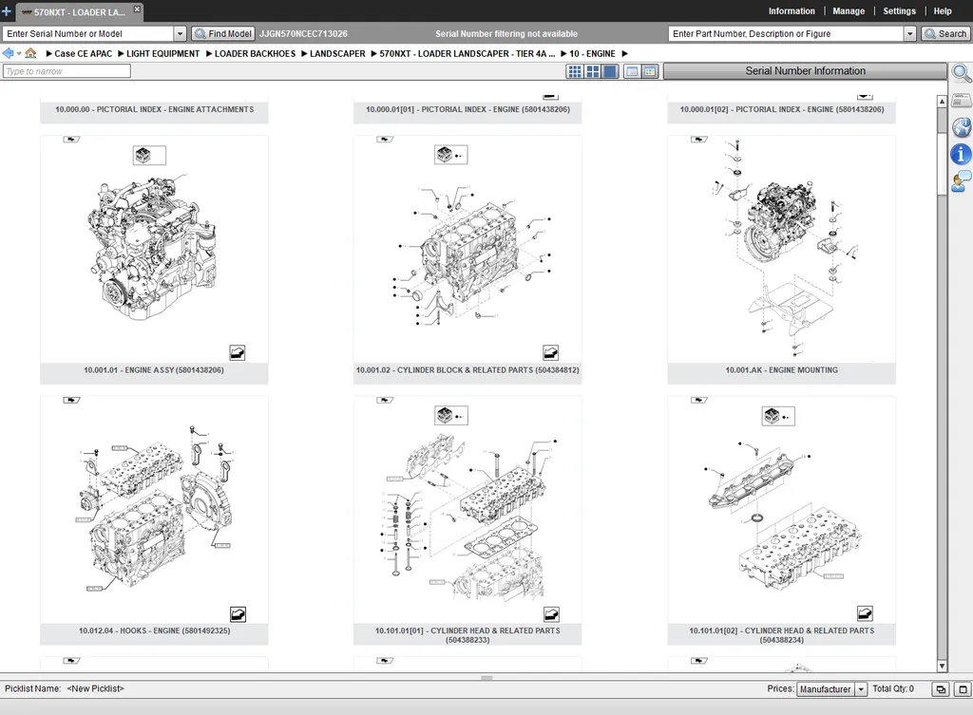Open the Engine Assy diagram thumbnail

coord(154,248)
